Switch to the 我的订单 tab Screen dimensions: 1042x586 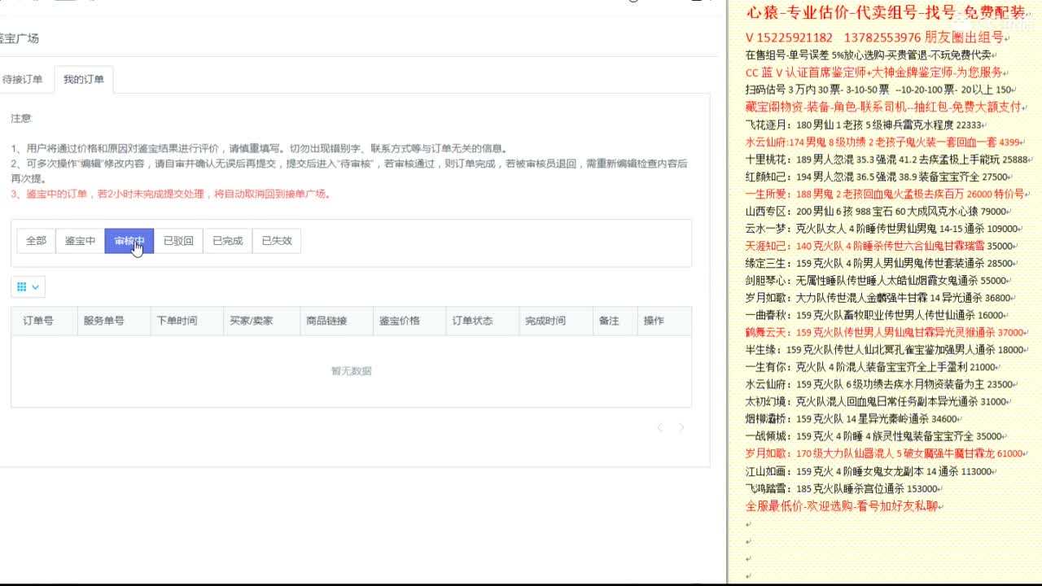[85, 79]
